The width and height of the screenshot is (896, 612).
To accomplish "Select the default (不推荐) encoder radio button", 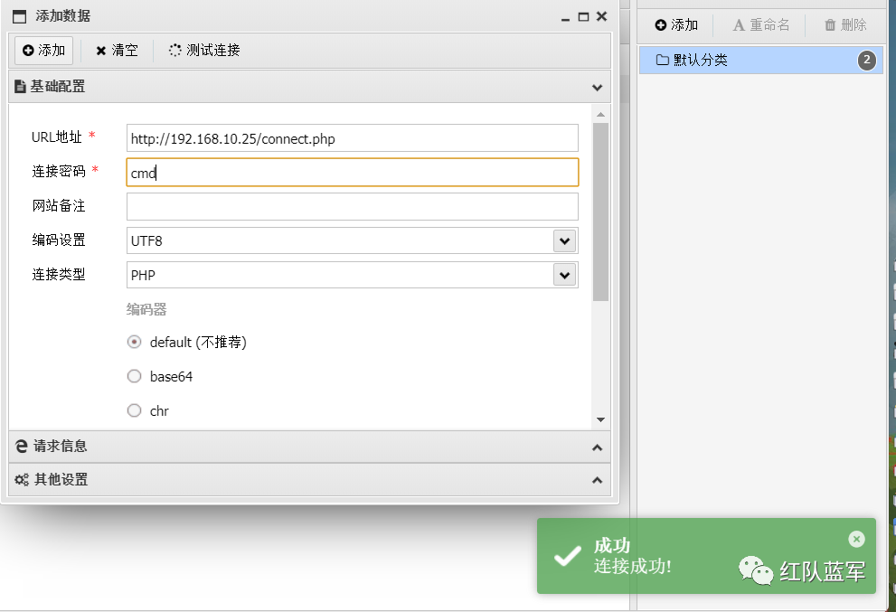I will (x=134, y=343).
